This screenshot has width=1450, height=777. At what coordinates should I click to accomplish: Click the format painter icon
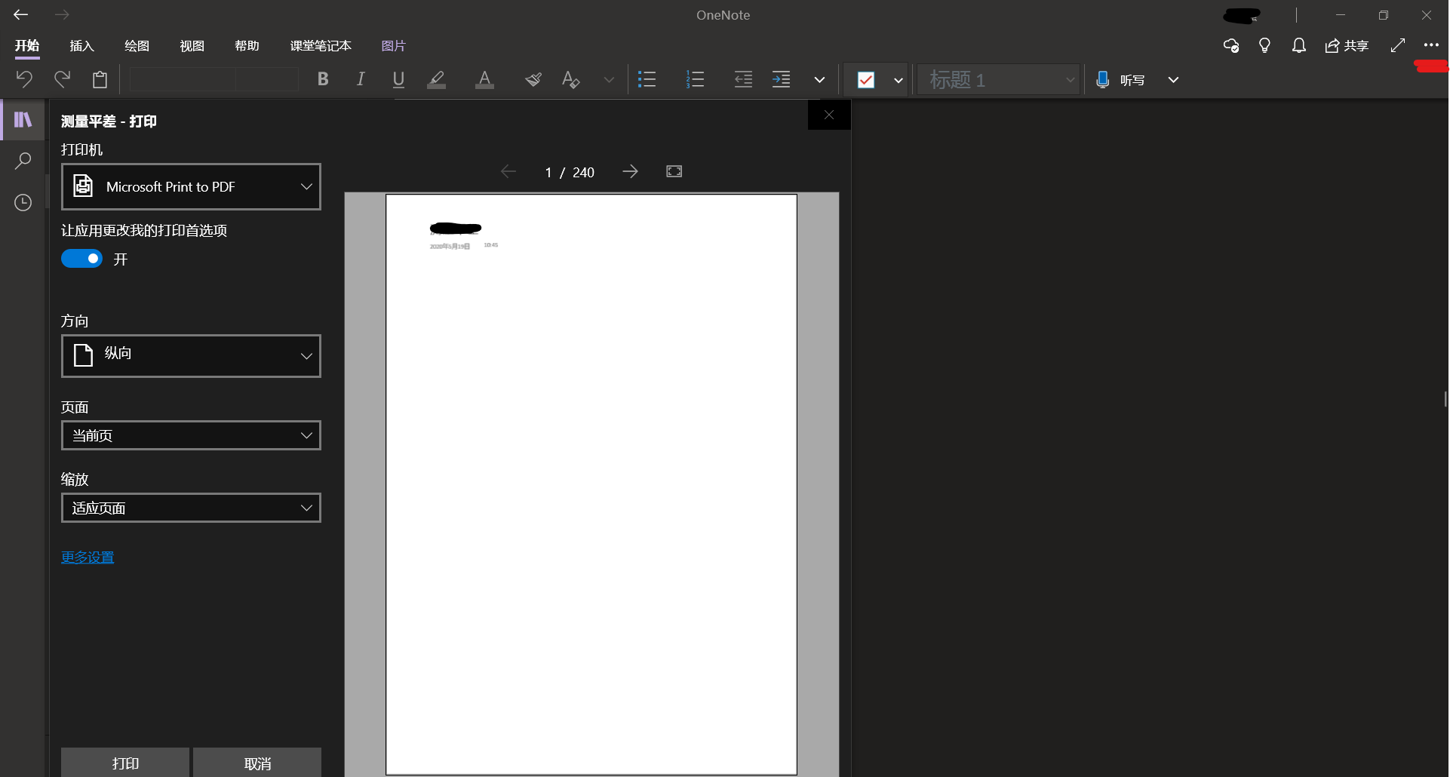click(x=533, y=79)
